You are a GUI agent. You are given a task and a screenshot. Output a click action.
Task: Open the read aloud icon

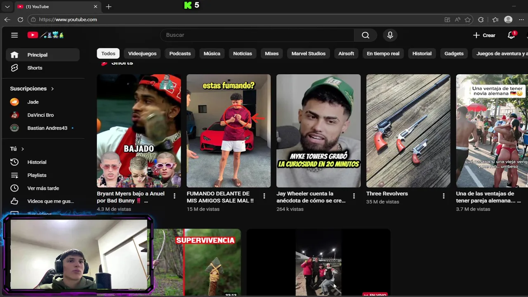(457, 20)
